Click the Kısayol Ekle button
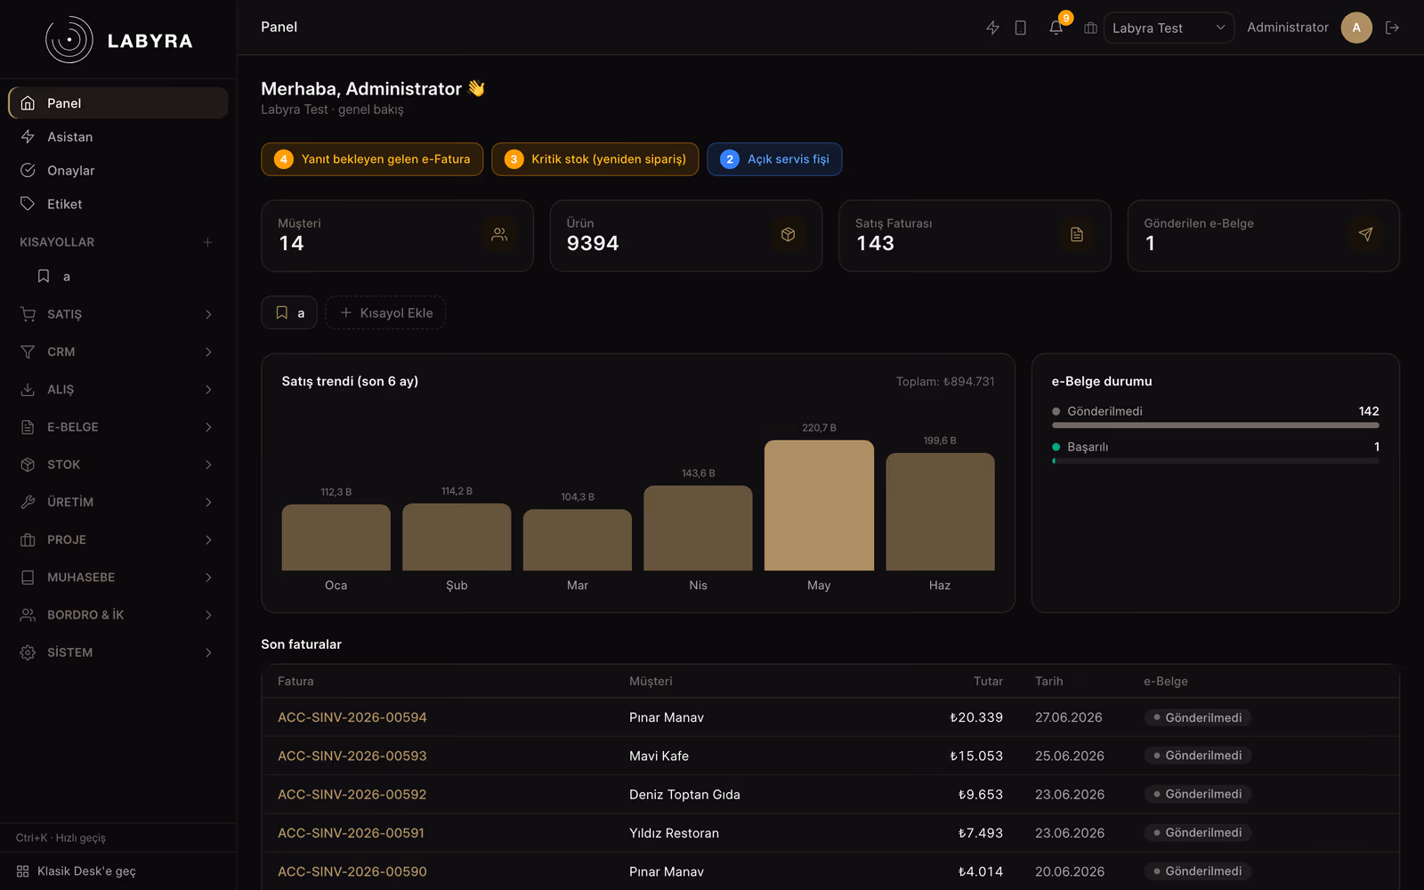Image resolution: width=1424 pixels, height=890 pixels. (385, 312)
